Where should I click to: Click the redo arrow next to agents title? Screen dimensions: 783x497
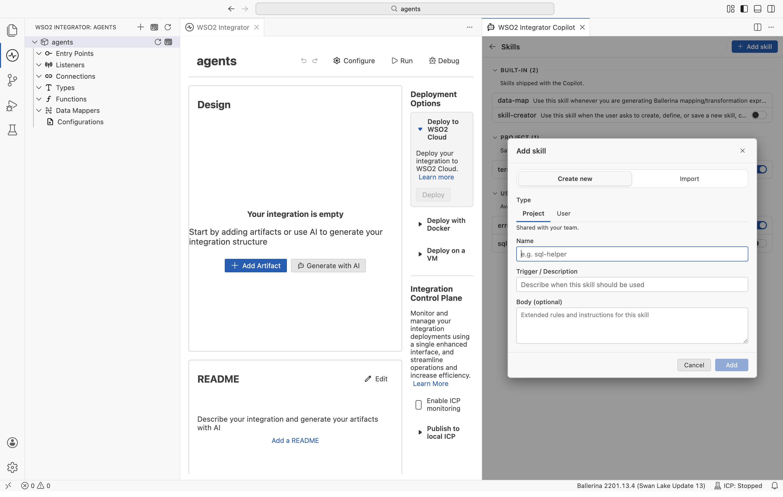[x=315, y=61]
